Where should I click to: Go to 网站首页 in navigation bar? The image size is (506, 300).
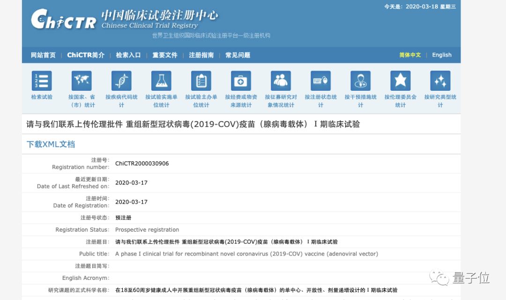click(43, 55)
